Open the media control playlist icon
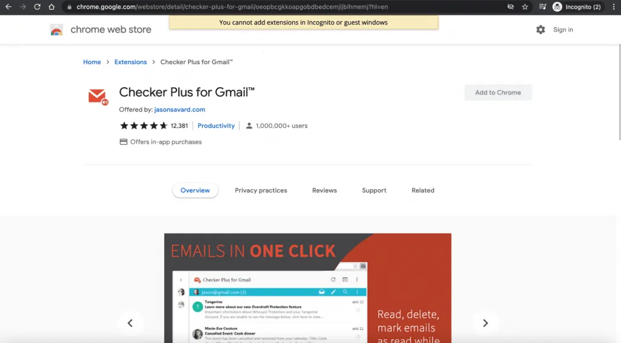The width and height of the screenshot is (621, 343). coord(543,7)
